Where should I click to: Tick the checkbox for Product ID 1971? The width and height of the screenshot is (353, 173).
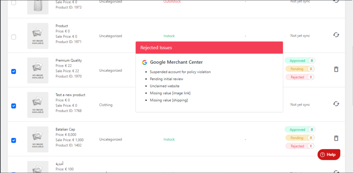14,37
